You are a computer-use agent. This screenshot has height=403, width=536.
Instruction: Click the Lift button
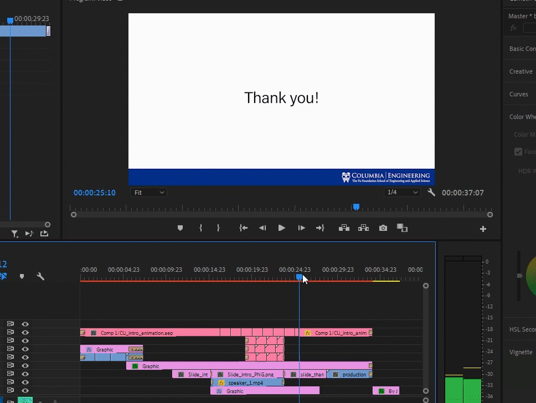pyautogui.click(x=344, y=228)
